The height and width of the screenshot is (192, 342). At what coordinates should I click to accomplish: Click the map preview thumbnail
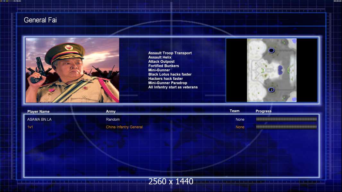[271, 70]
